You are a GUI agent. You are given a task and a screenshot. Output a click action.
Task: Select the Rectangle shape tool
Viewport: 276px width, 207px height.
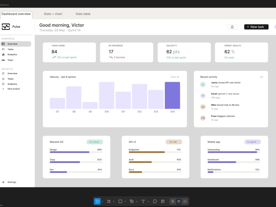tap(120, 201)
